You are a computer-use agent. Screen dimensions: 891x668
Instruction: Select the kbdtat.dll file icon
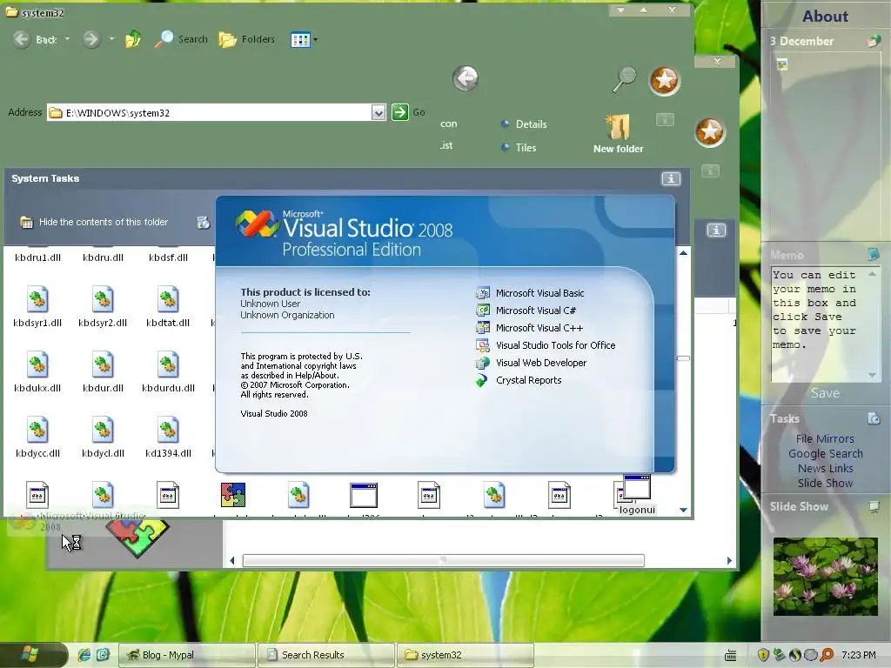pos(168,299)
